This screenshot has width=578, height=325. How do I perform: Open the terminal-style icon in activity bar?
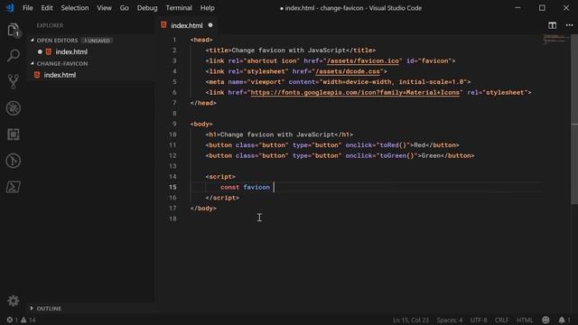(14, 187)
